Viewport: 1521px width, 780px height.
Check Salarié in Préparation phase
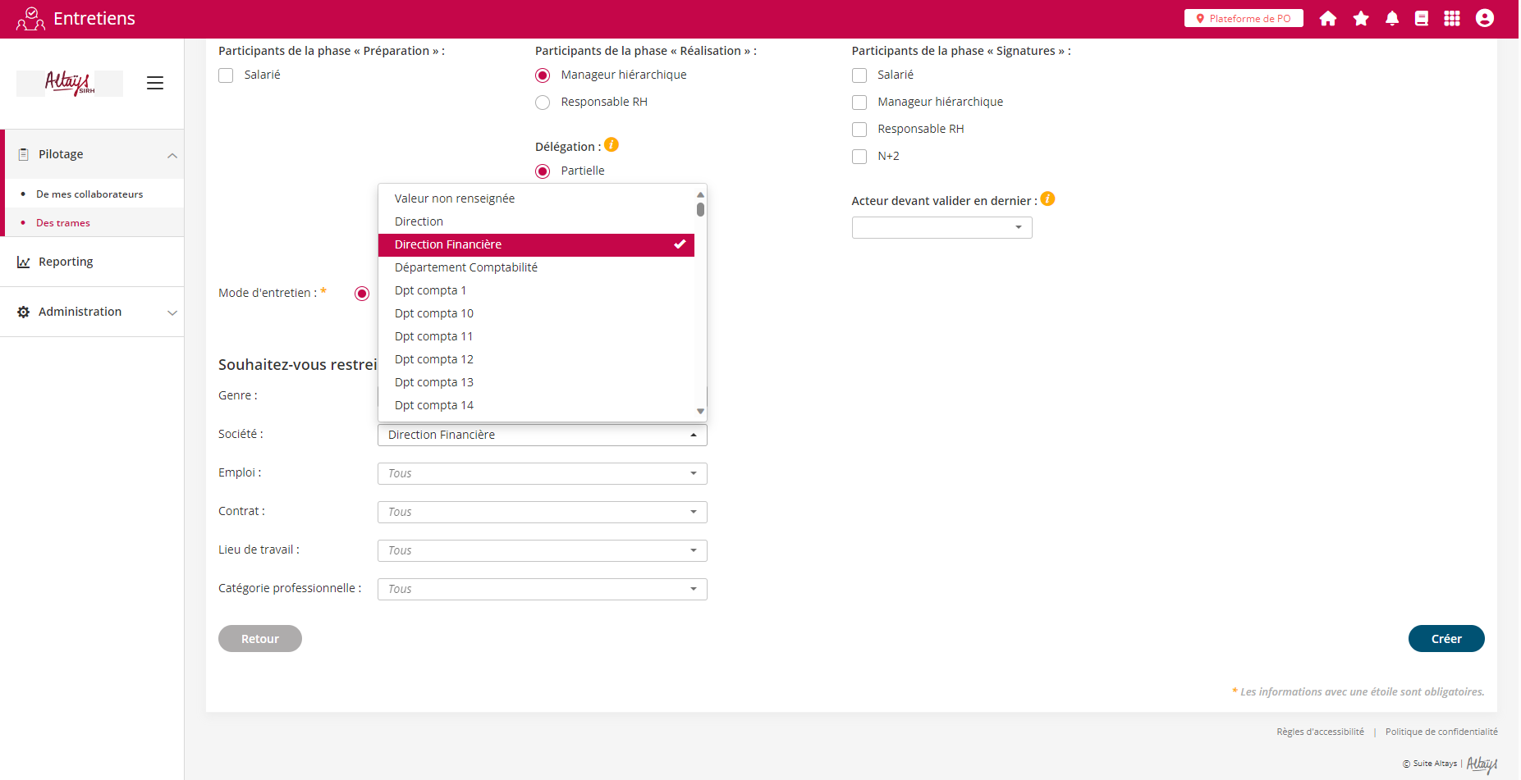(227, 75)
